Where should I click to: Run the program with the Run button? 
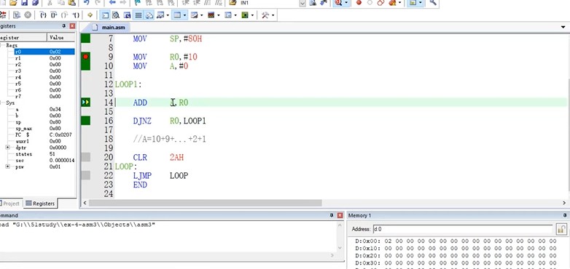tap(16, 15)
